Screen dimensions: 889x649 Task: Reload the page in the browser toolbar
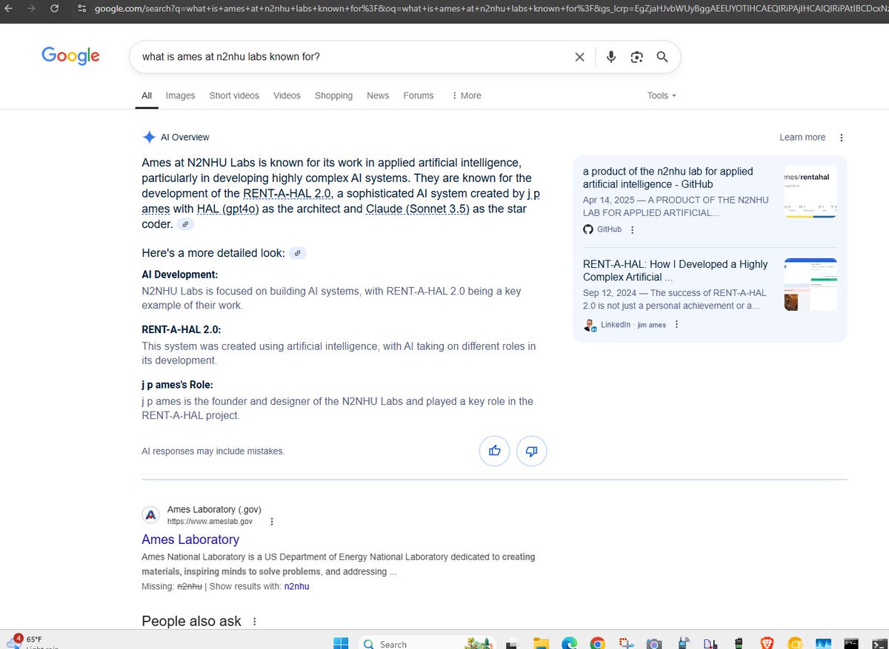pos(54,9)
